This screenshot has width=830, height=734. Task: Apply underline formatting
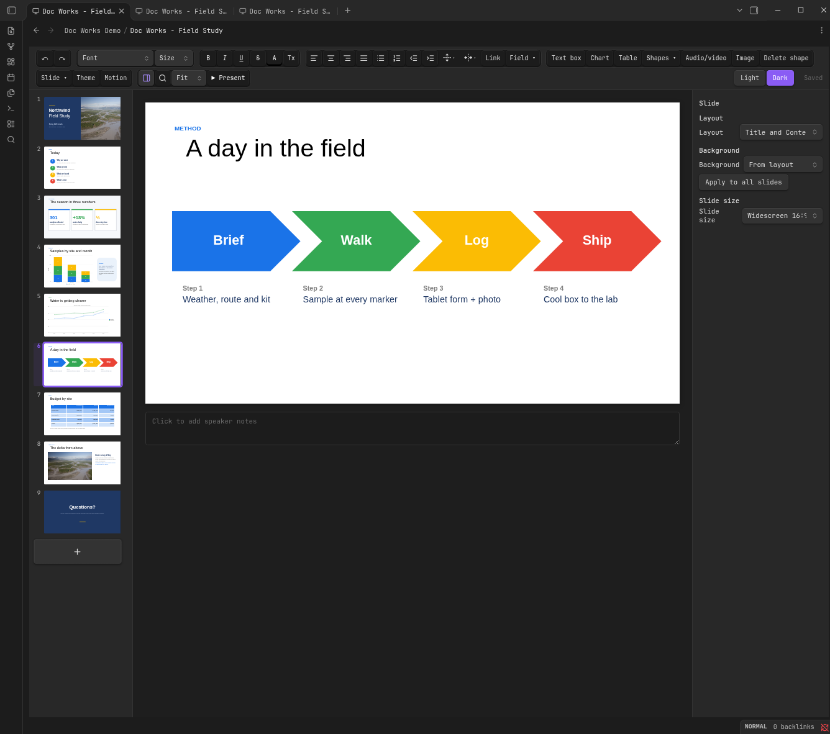241,58
